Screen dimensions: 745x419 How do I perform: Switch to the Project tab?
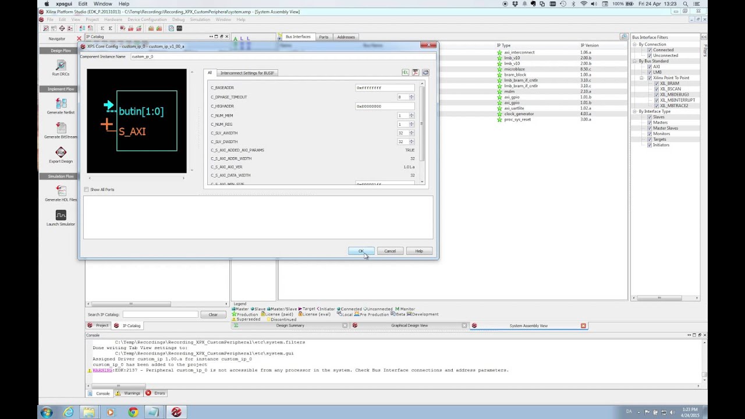[x=98, y=326]
